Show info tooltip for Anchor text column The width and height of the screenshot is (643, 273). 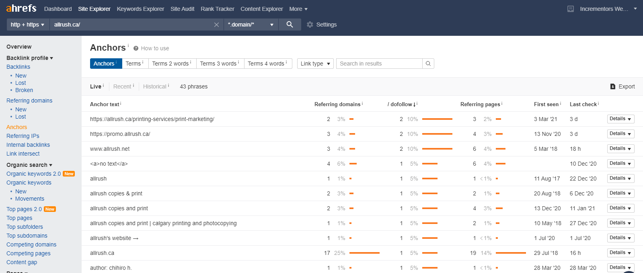pos(121,103)
